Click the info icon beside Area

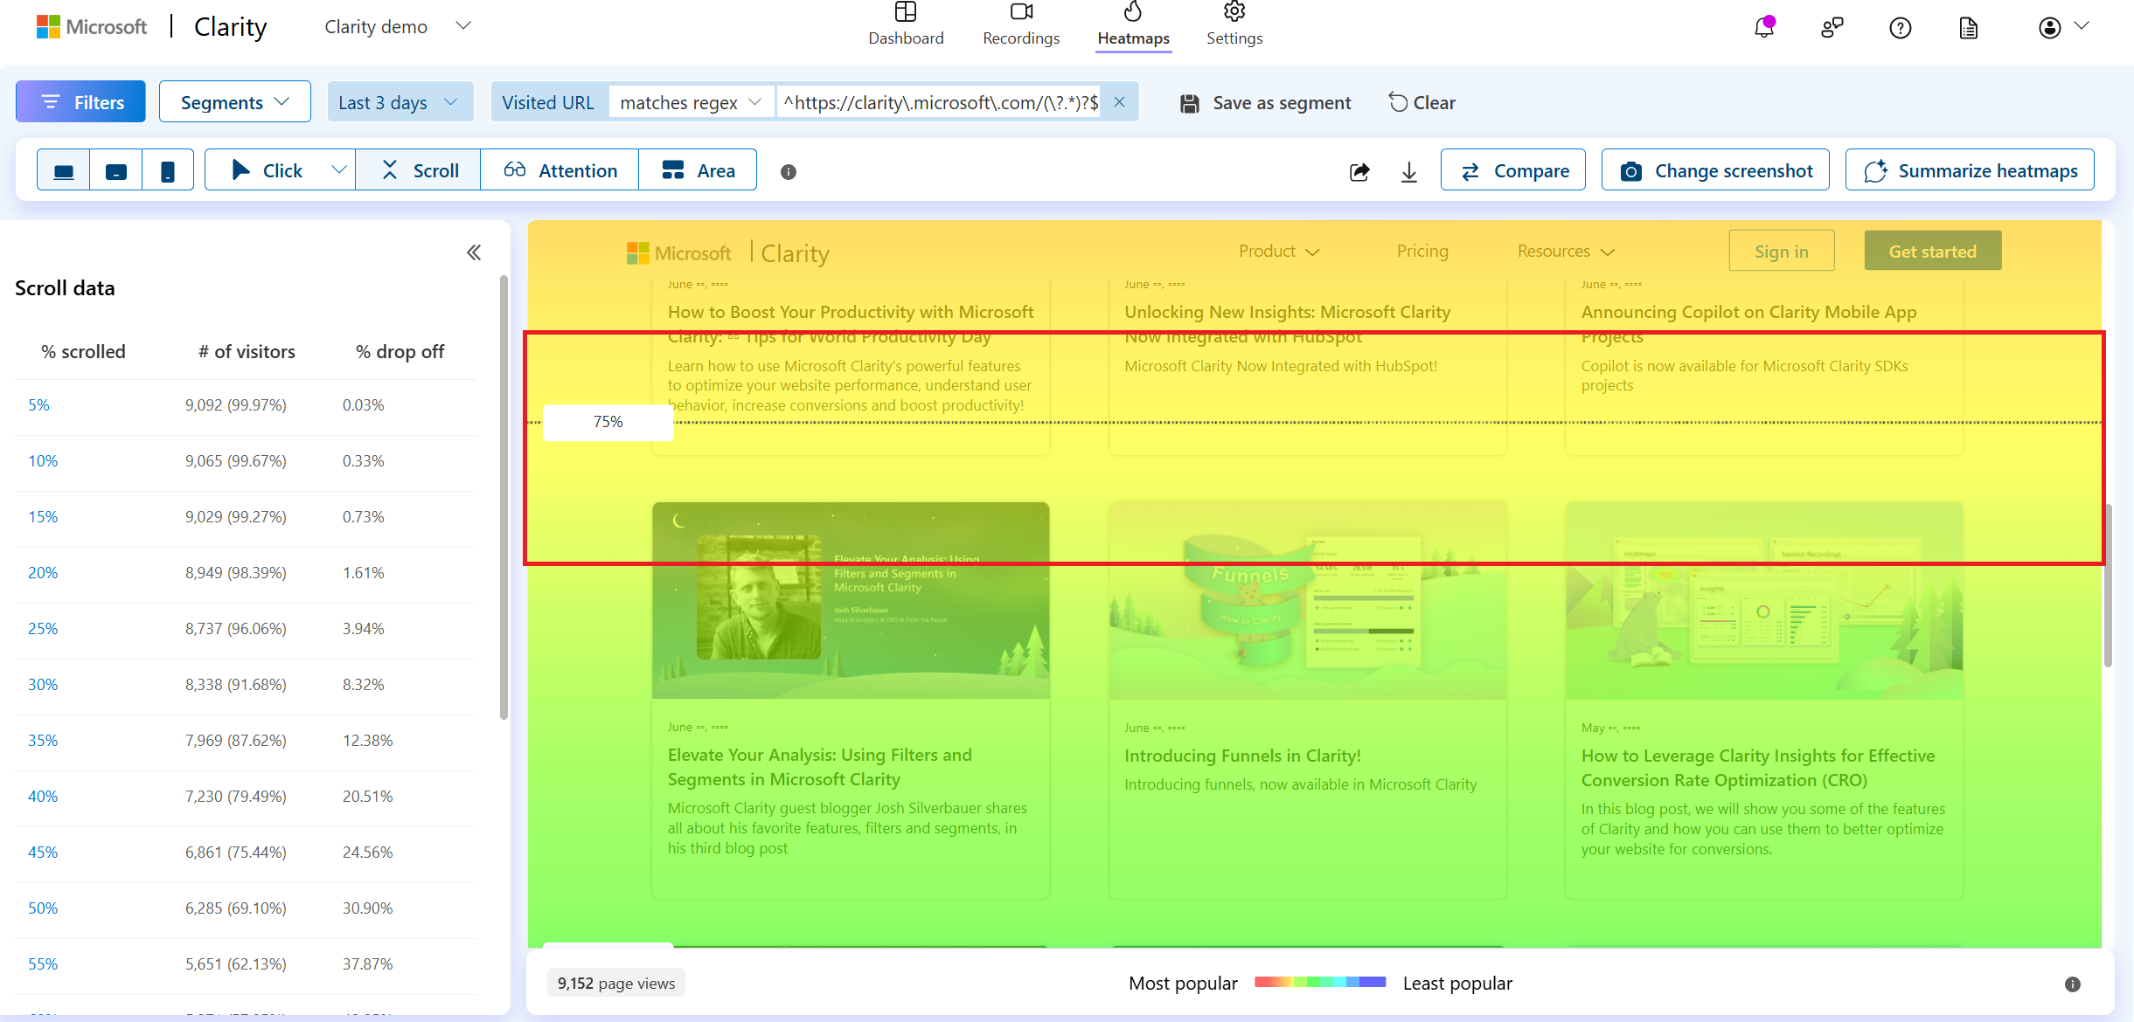788,172
